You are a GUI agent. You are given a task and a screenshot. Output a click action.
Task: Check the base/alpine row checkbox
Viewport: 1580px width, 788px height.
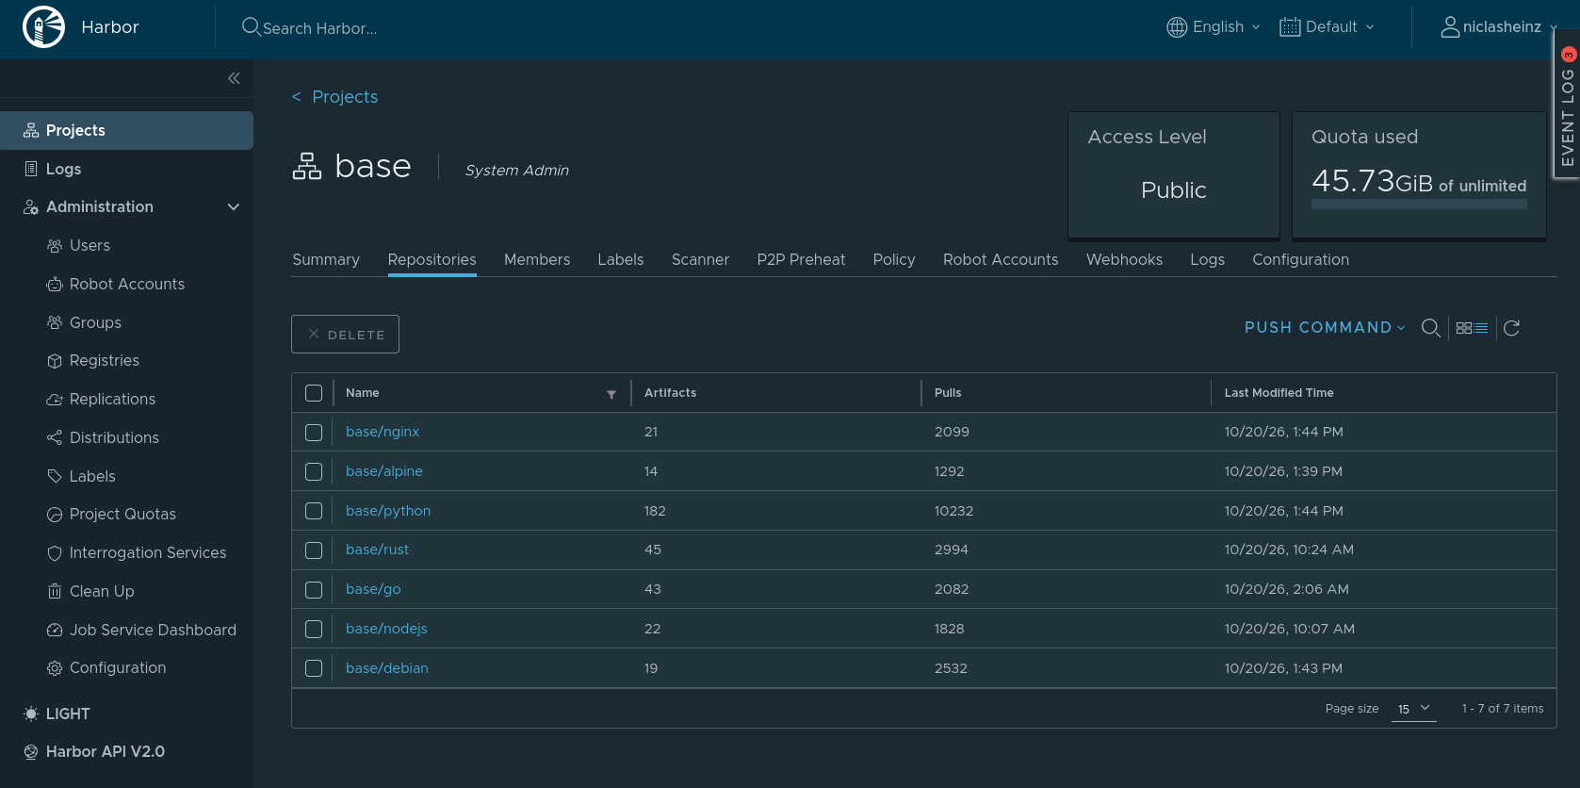314,472
